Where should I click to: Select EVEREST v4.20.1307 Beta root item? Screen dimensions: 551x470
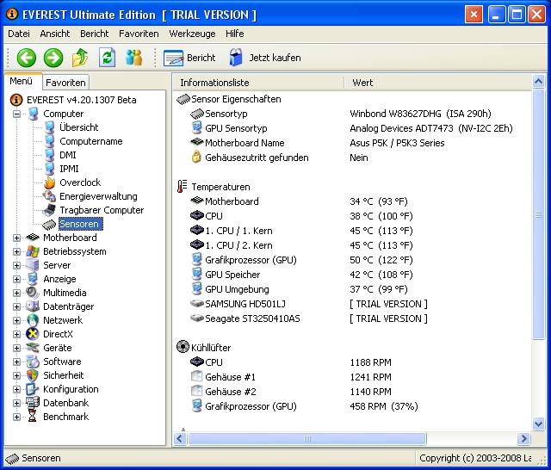[x=82, y=100]
